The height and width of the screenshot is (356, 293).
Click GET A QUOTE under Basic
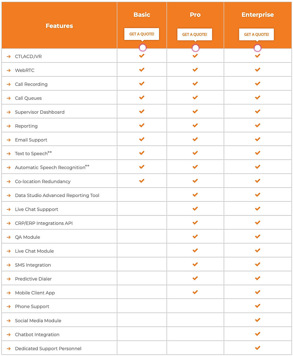[x=142, y=34]
